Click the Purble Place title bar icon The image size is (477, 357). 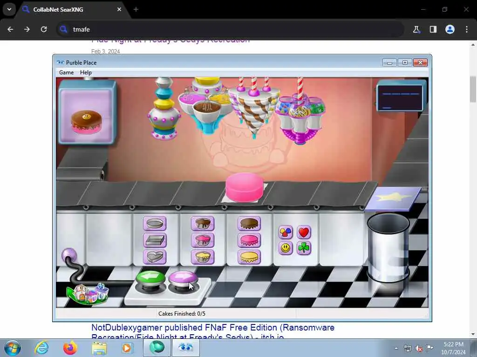point(60,63)
